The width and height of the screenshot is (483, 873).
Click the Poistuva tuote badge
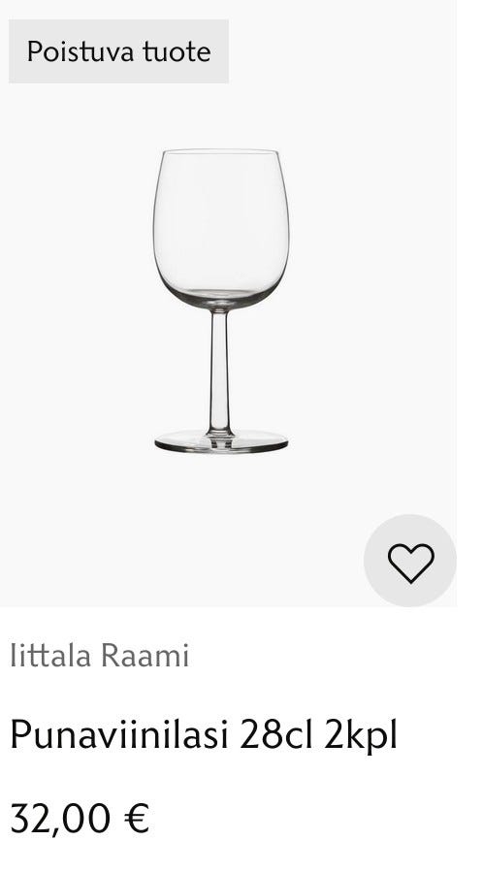click(x=118, y=51)
